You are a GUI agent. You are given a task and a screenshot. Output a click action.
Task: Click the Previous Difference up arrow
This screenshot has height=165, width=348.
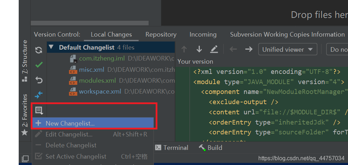(184, 49)
